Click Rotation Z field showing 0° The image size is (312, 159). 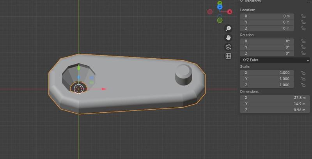coord(267,54)
